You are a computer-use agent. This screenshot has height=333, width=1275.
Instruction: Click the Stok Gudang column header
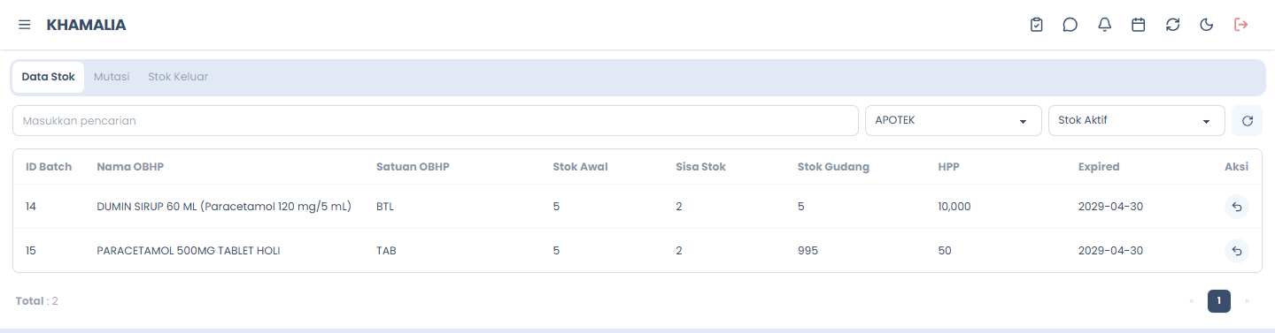click(833, 167)
